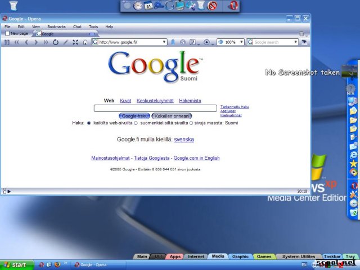Open the View menu
This screenshot has height=270, width=360.
click(36, 26)
